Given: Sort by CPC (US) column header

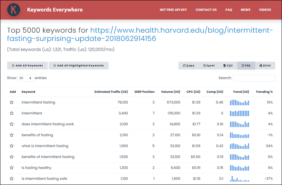Looking at the screenshot, I should tap(193, 92).
